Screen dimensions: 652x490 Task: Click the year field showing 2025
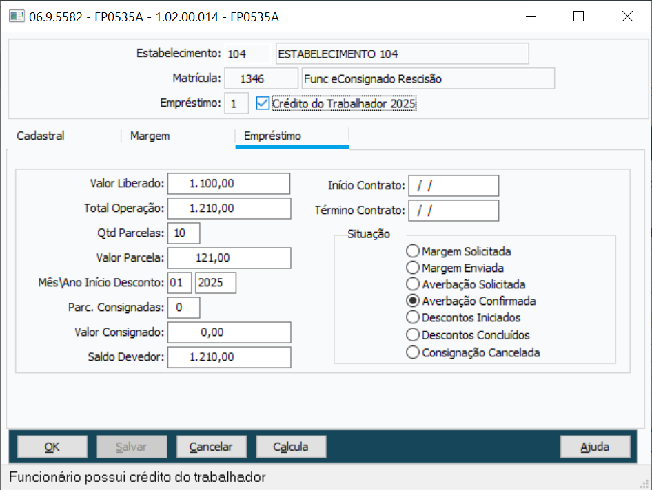216,283
